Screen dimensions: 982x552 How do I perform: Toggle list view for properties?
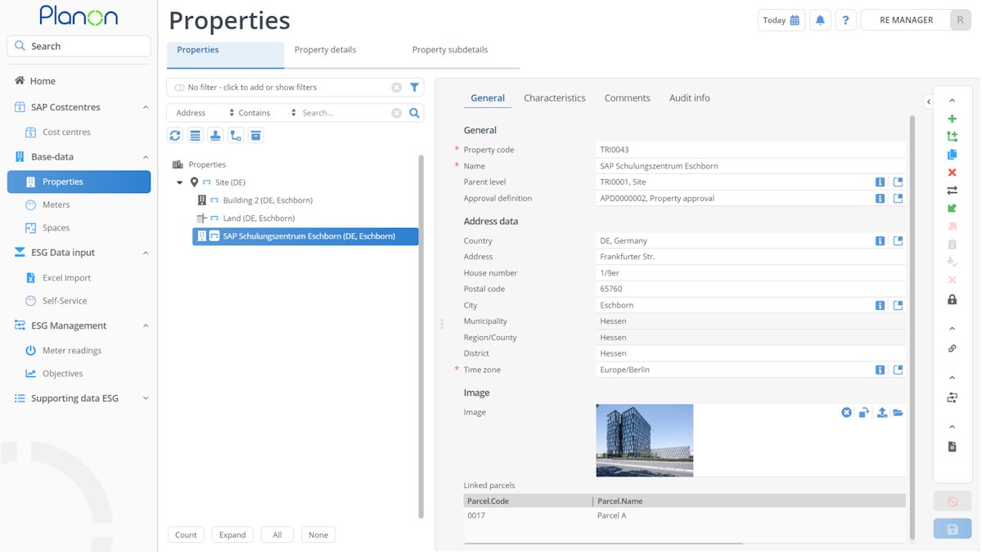(195, 135)
